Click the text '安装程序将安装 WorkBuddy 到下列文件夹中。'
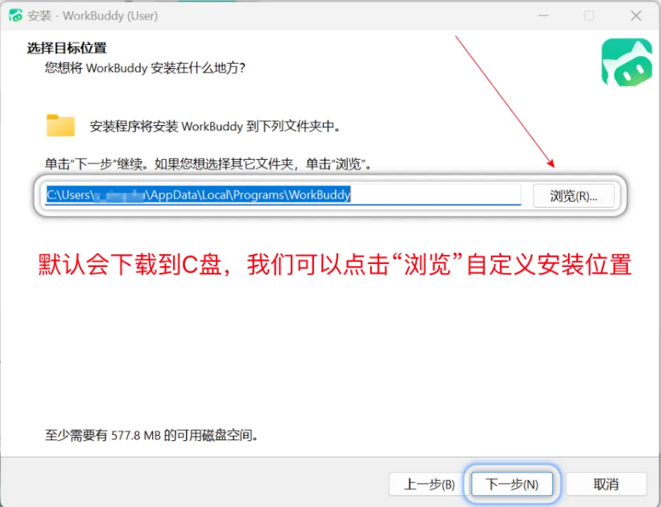This screenshot has width=661, height=507. 215,126
